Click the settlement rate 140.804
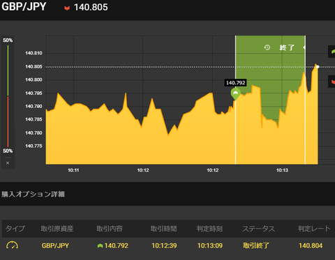Image resolution: width=335 pixels, height=260 pixels. (x=311, y=245)
